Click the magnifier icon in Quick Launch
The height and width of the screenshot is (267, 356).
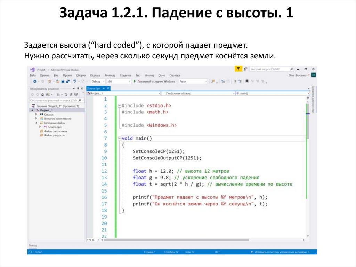(x=292, y=69)
